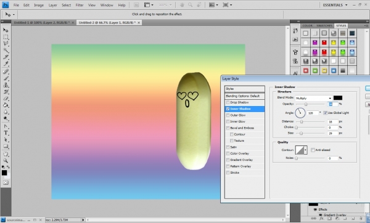370x223 pixels.
Task: Enable the Stroke effect checkbox
Action: (228, 172)
